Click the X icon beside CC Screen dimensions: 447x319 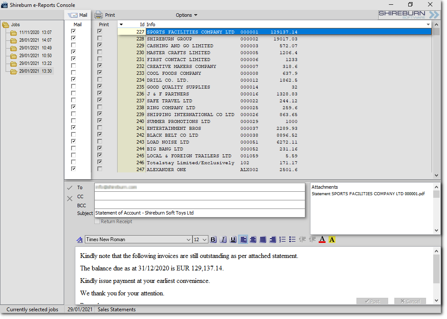pos(70,199)
